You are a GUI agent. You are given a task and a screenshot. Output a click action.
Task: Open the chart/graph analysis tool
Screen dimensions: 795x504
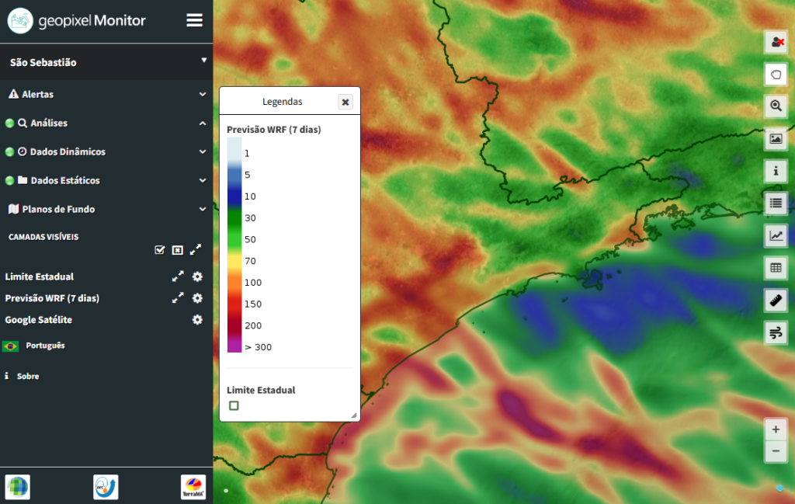776,235
